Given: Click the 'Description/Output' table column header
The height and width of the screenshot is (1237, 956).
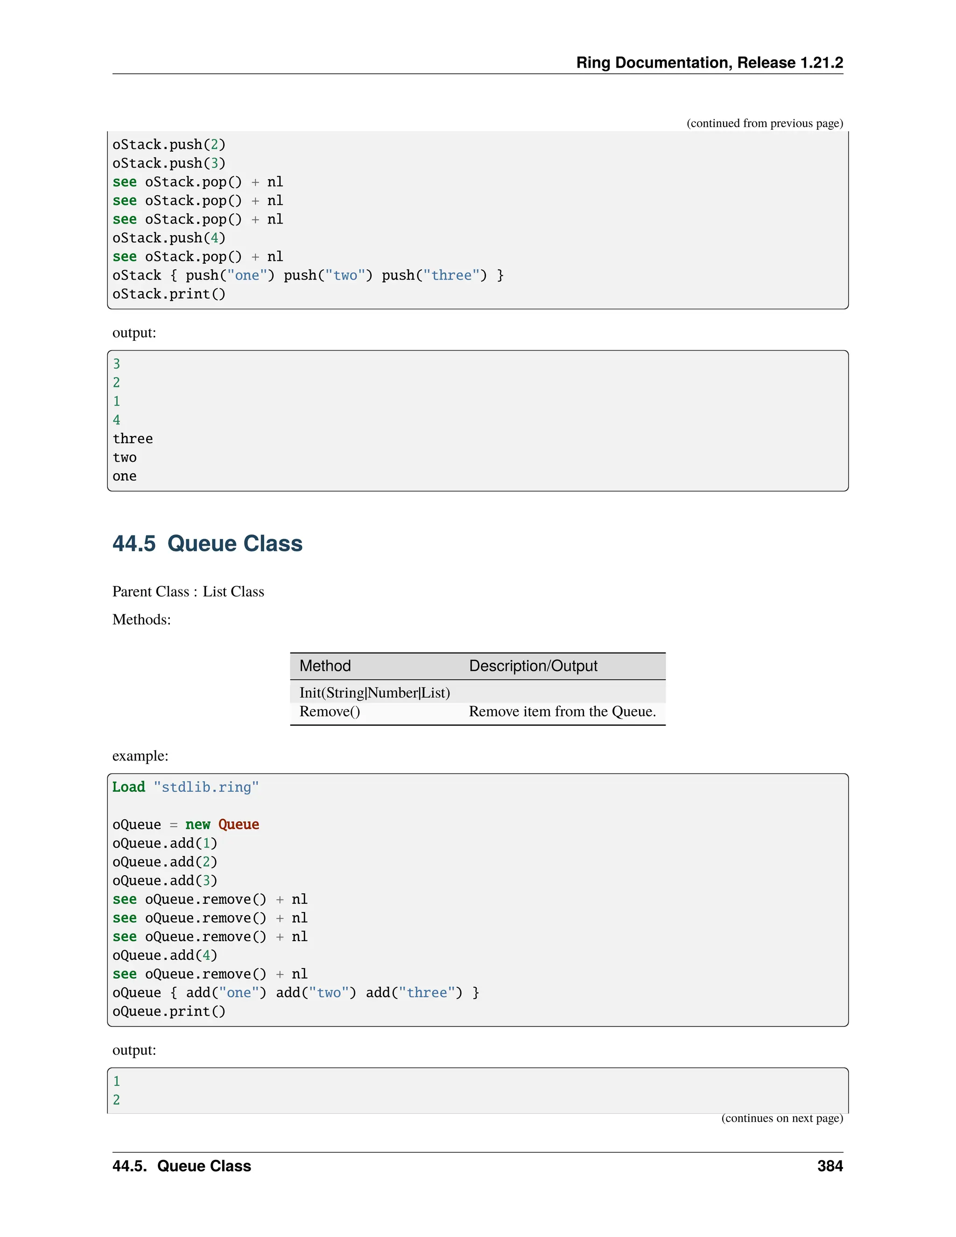Looking at the screenshot, I should coord(533,666).
